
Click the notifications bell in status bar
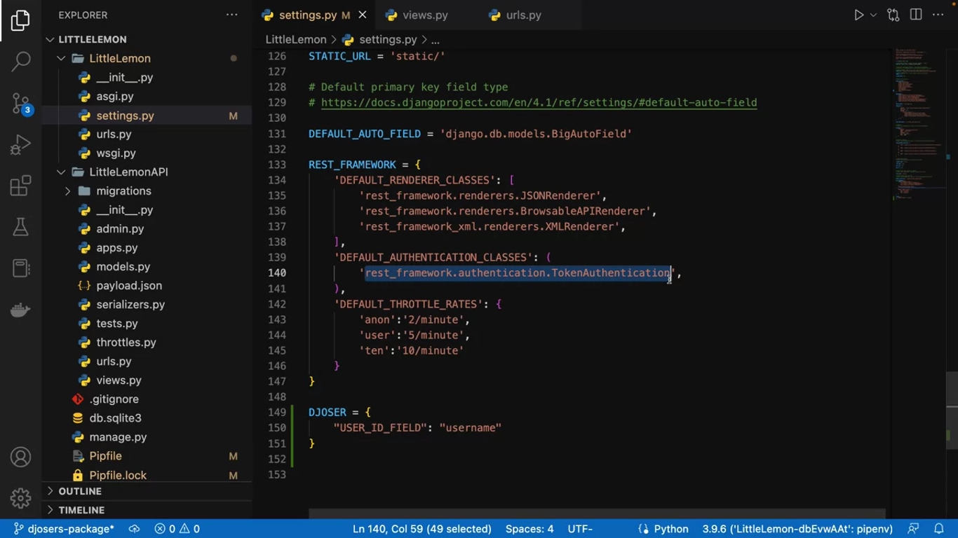[x=939, y=529]
